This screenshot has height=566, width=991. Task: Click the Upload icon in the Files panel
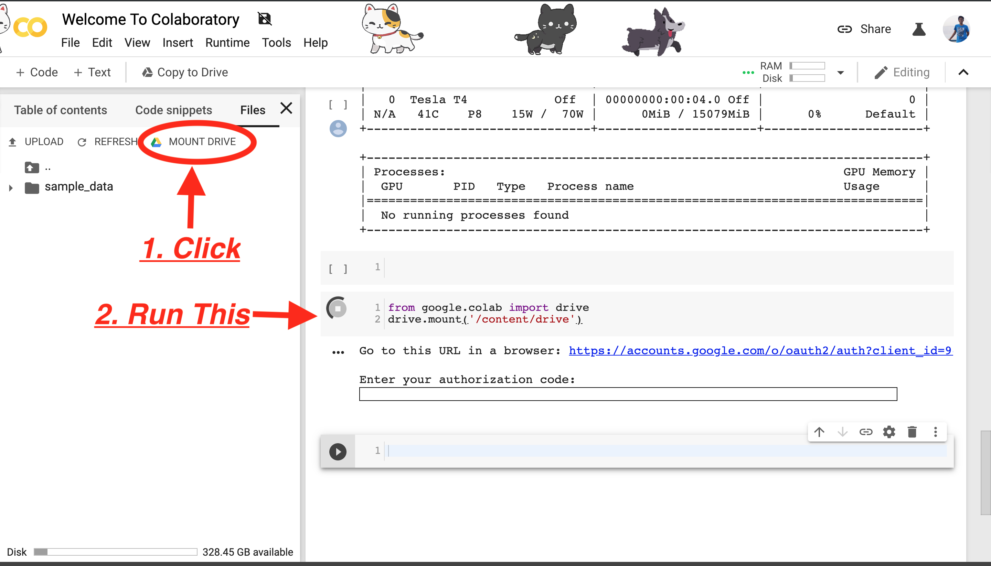tap(12, 142)
